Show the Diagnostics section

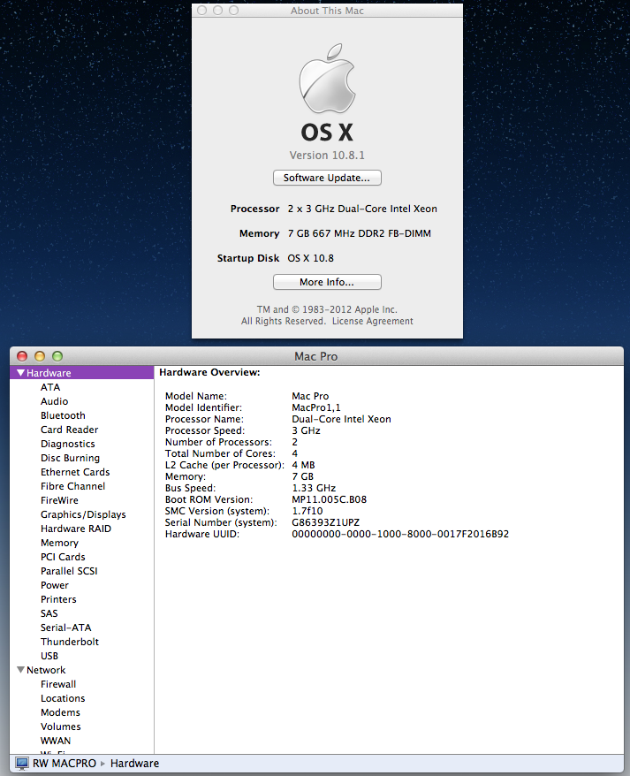click(68, 444)
